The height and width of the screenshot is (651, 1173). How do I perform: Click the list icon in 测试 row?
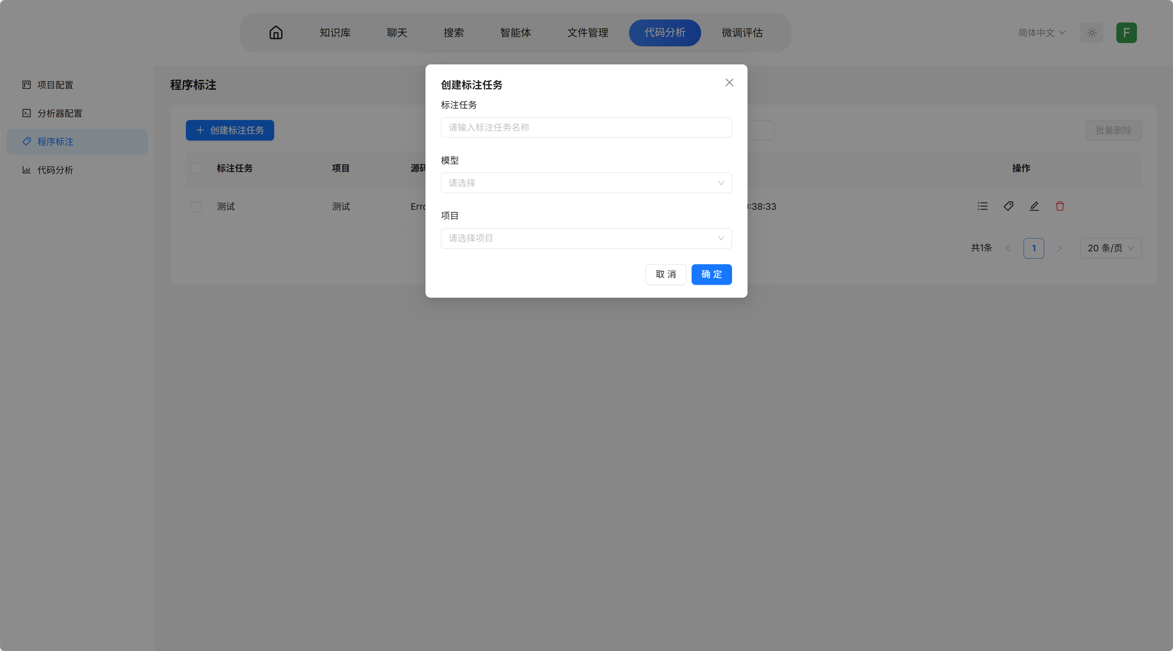click(983, 206)
